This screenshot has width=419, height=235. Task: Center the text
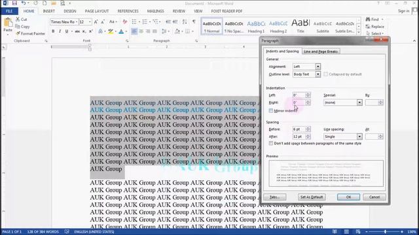click(x=141, y=31)
